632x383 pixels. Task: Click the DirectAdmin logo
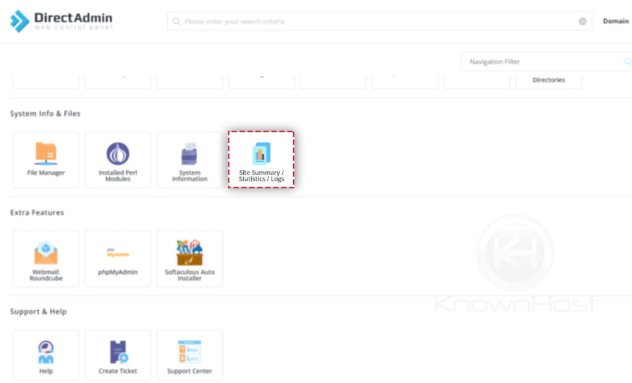[61, 21]
